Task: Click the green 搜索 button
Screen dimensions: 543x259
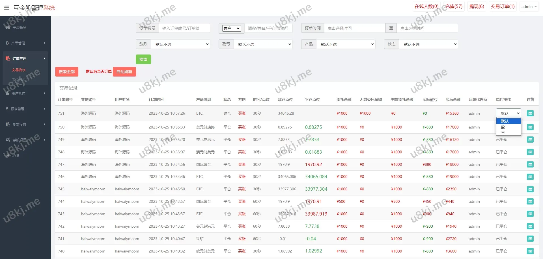Action: [x=143, y=59]
